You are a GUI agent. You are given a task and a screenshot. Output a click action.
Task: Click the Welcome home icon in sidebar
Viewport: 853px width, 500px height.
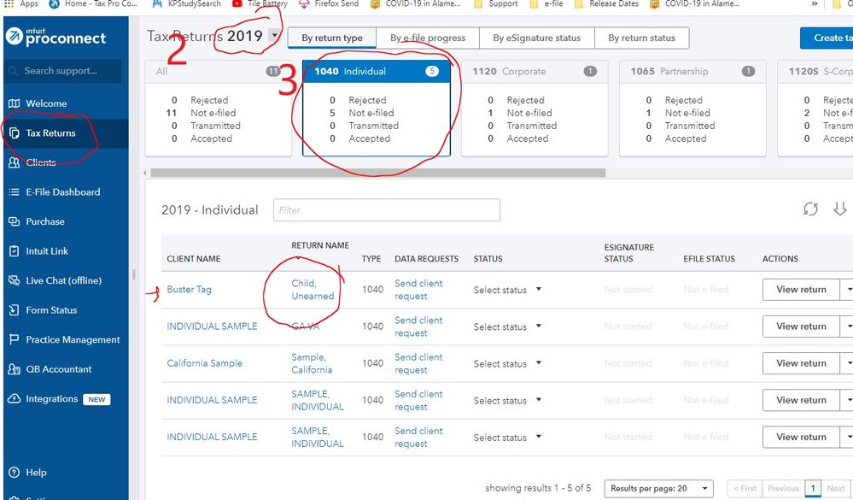click(x=14, y=103)
